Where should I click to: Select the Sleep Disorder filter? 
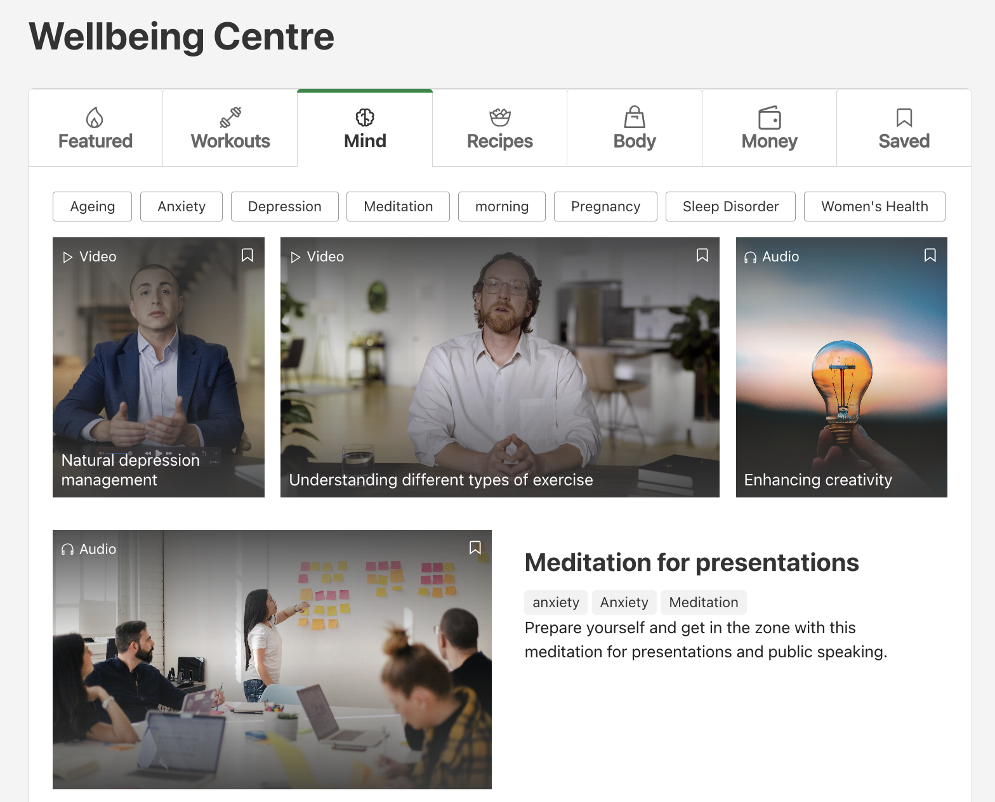730,206
